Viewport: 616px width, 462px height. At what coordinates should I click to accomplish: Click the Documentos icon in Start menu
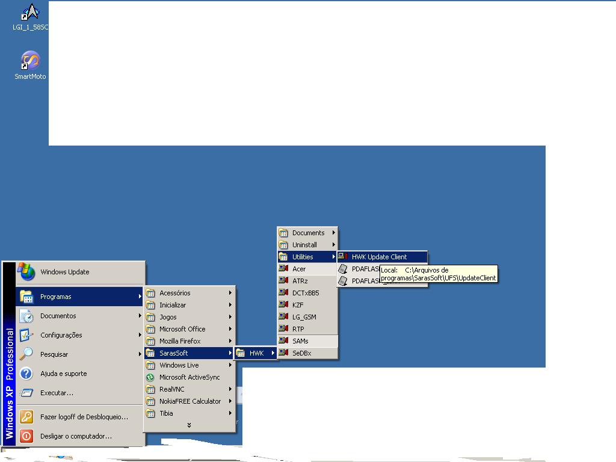click(x=26, y=316)
